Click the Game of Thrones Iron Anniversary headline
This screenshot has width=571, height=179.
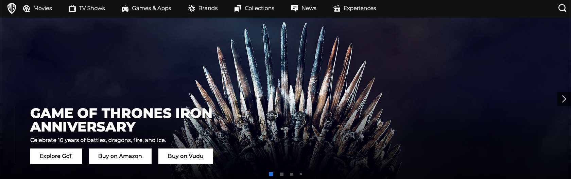tap(121, 120)
